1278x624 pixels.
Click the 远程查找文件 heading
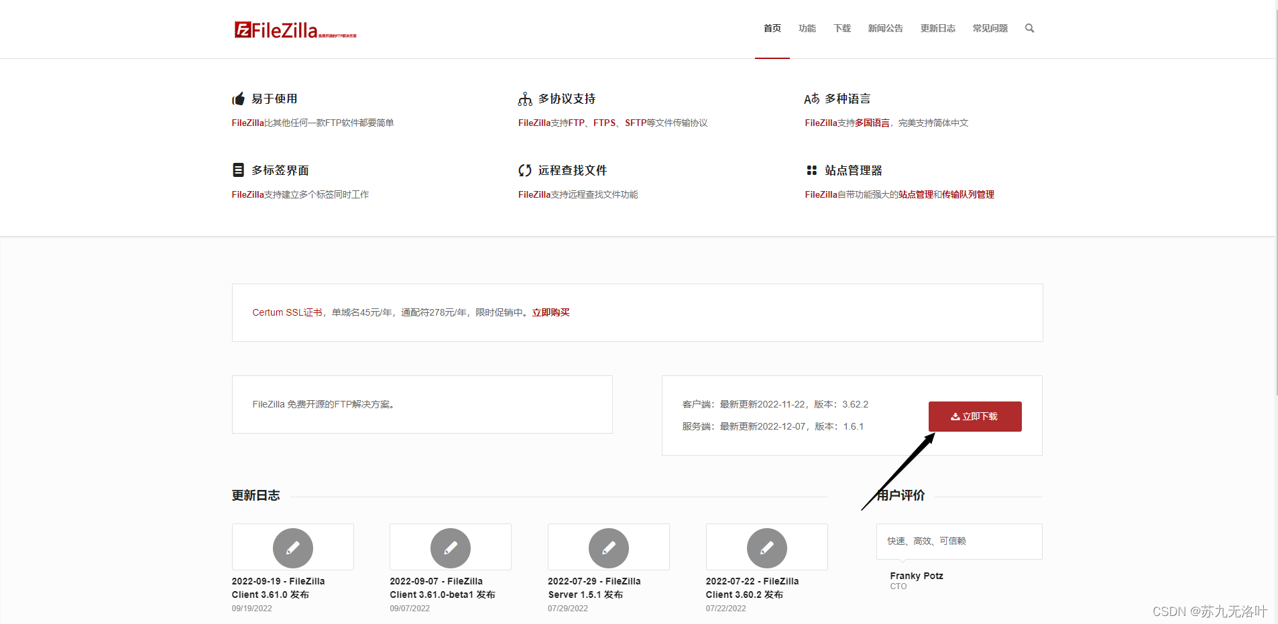pos(573,170)
